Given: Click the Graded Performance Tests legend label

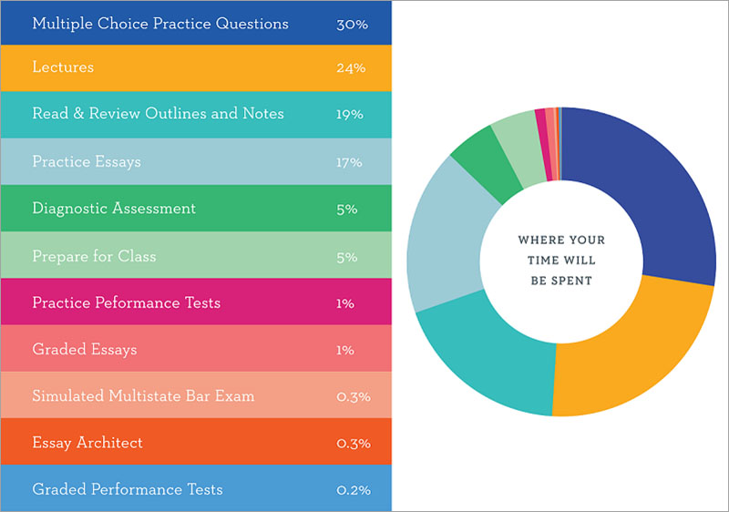Looking at the screenshot, I should 128,489.
